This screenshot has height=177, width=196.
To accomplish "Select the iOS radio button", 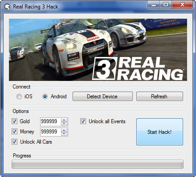I will pos(19,97).
